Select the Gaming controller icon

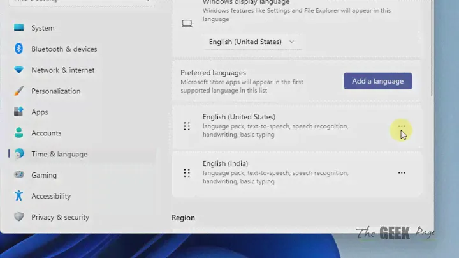point(19,175)
